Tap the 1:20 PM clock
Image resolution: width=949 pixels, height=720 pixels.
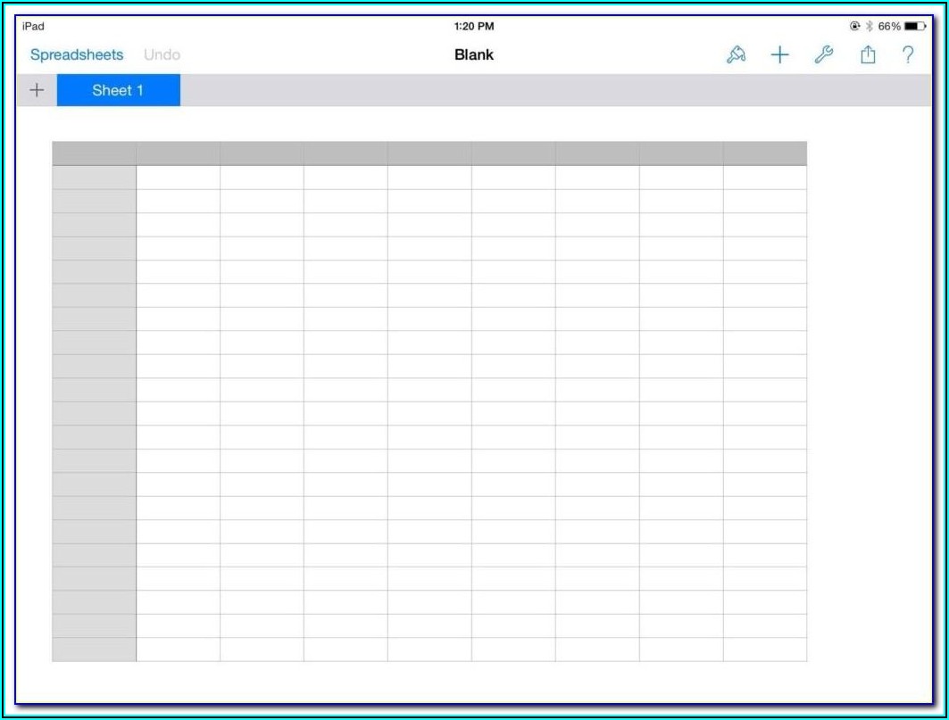click(474, 26)
